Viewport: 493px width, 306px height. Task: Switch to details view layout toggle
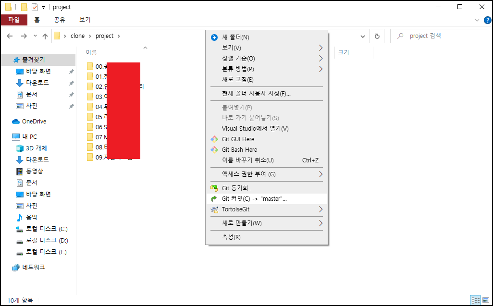click(x=475, y=300)
